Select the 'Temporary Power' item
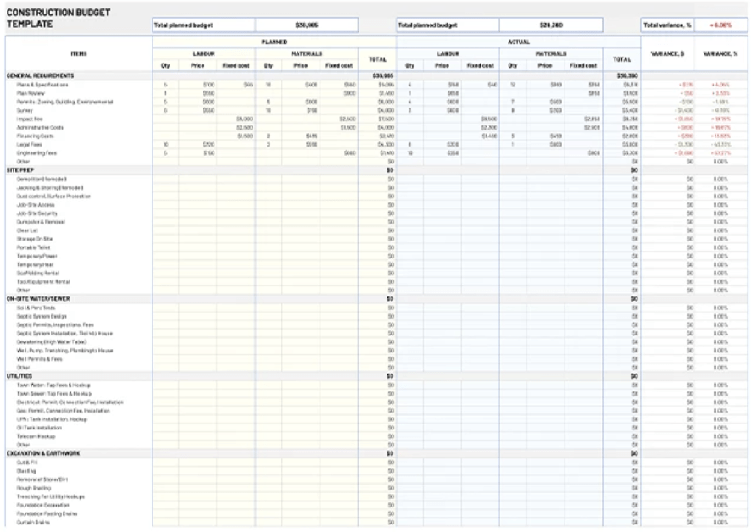 pos(36,256)
